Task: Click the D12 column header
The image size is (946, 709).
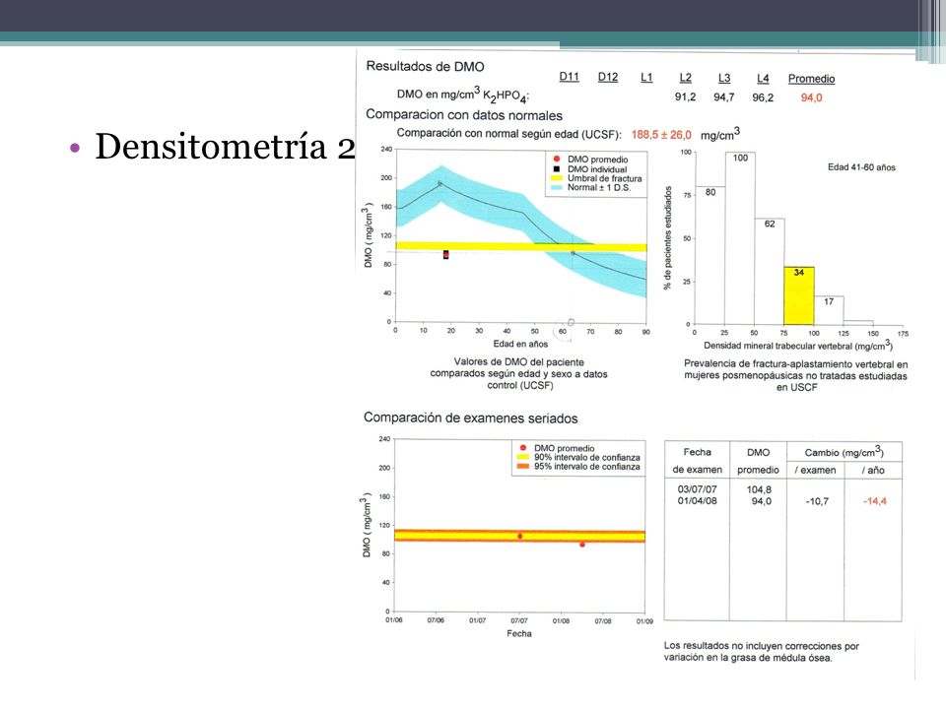Action: coord(608,77)
